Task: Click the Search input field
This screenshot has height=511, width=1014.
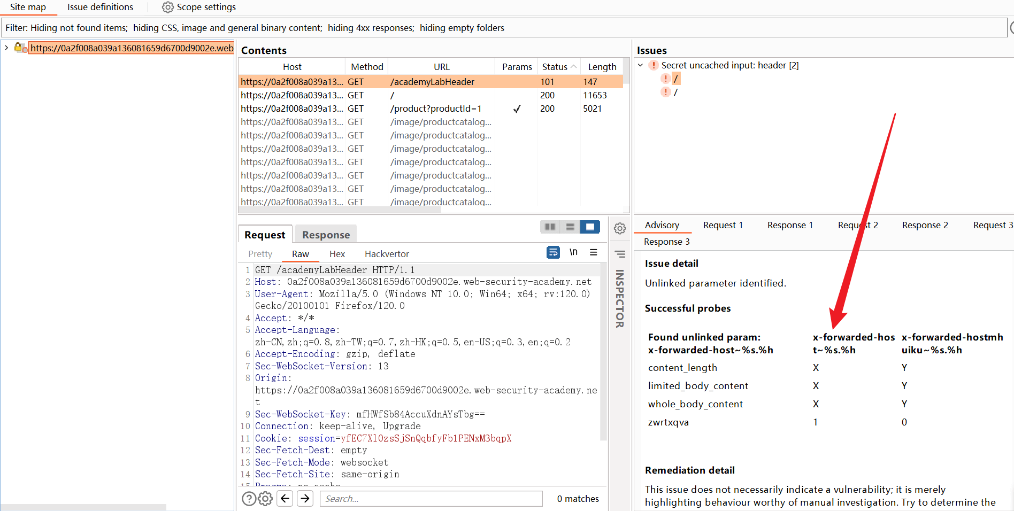Action: [x=431, y=499]
